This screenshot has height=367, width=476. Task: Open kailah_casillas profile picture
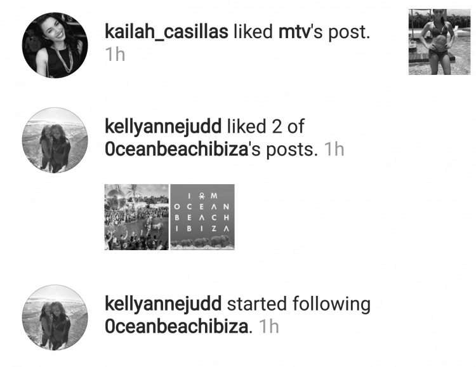coord(55,45)
